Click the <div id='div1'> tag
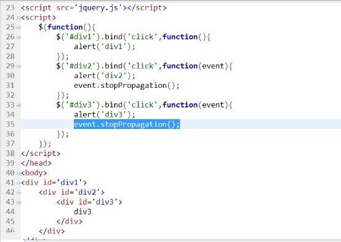 [54, 182]
